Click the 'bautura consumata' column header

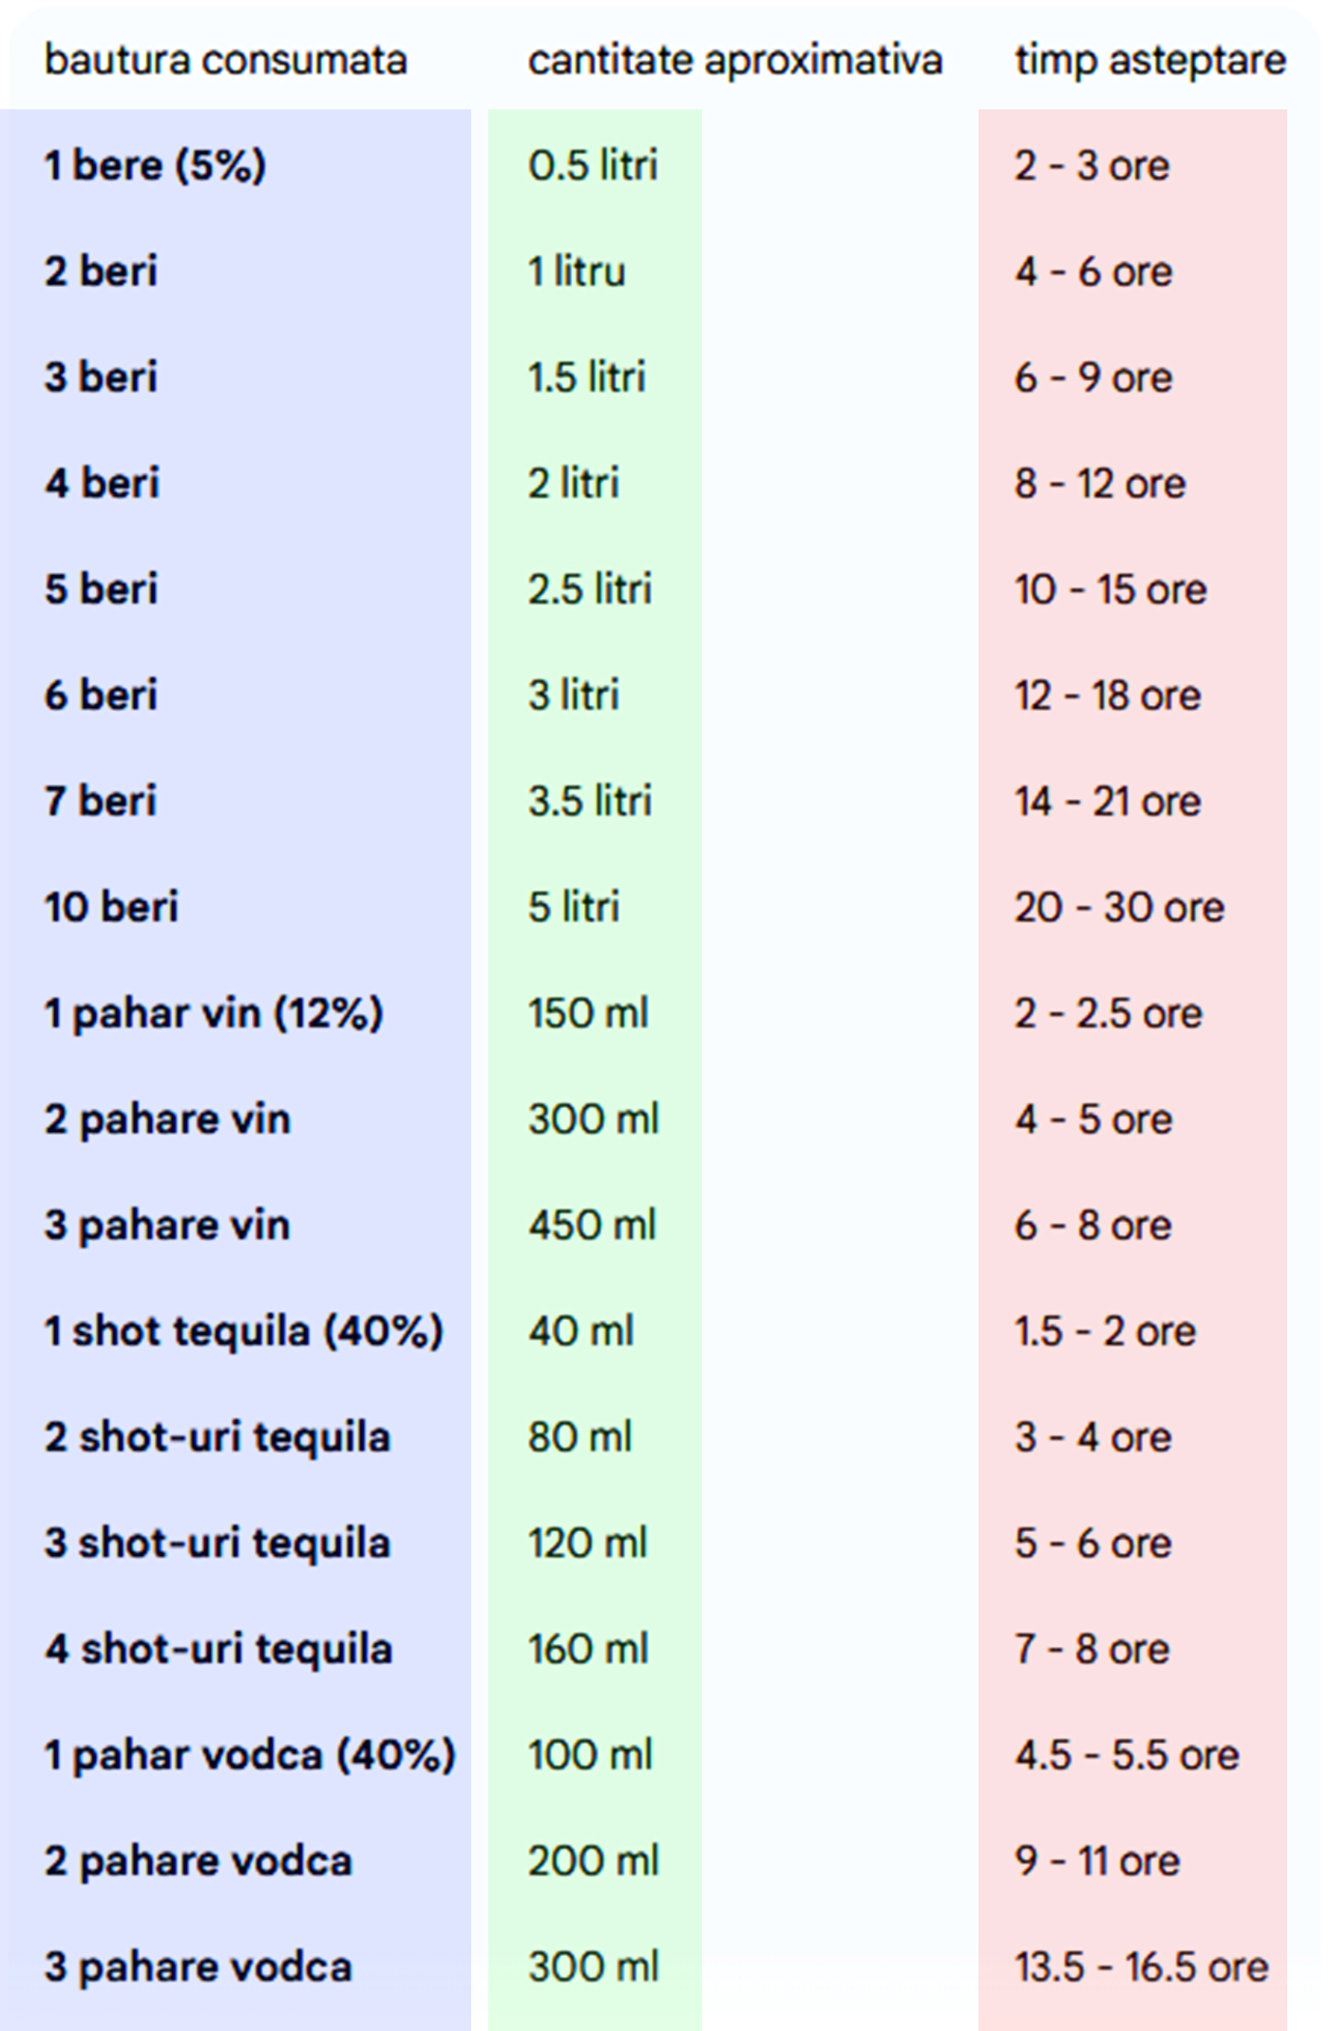tap(225, 60)
